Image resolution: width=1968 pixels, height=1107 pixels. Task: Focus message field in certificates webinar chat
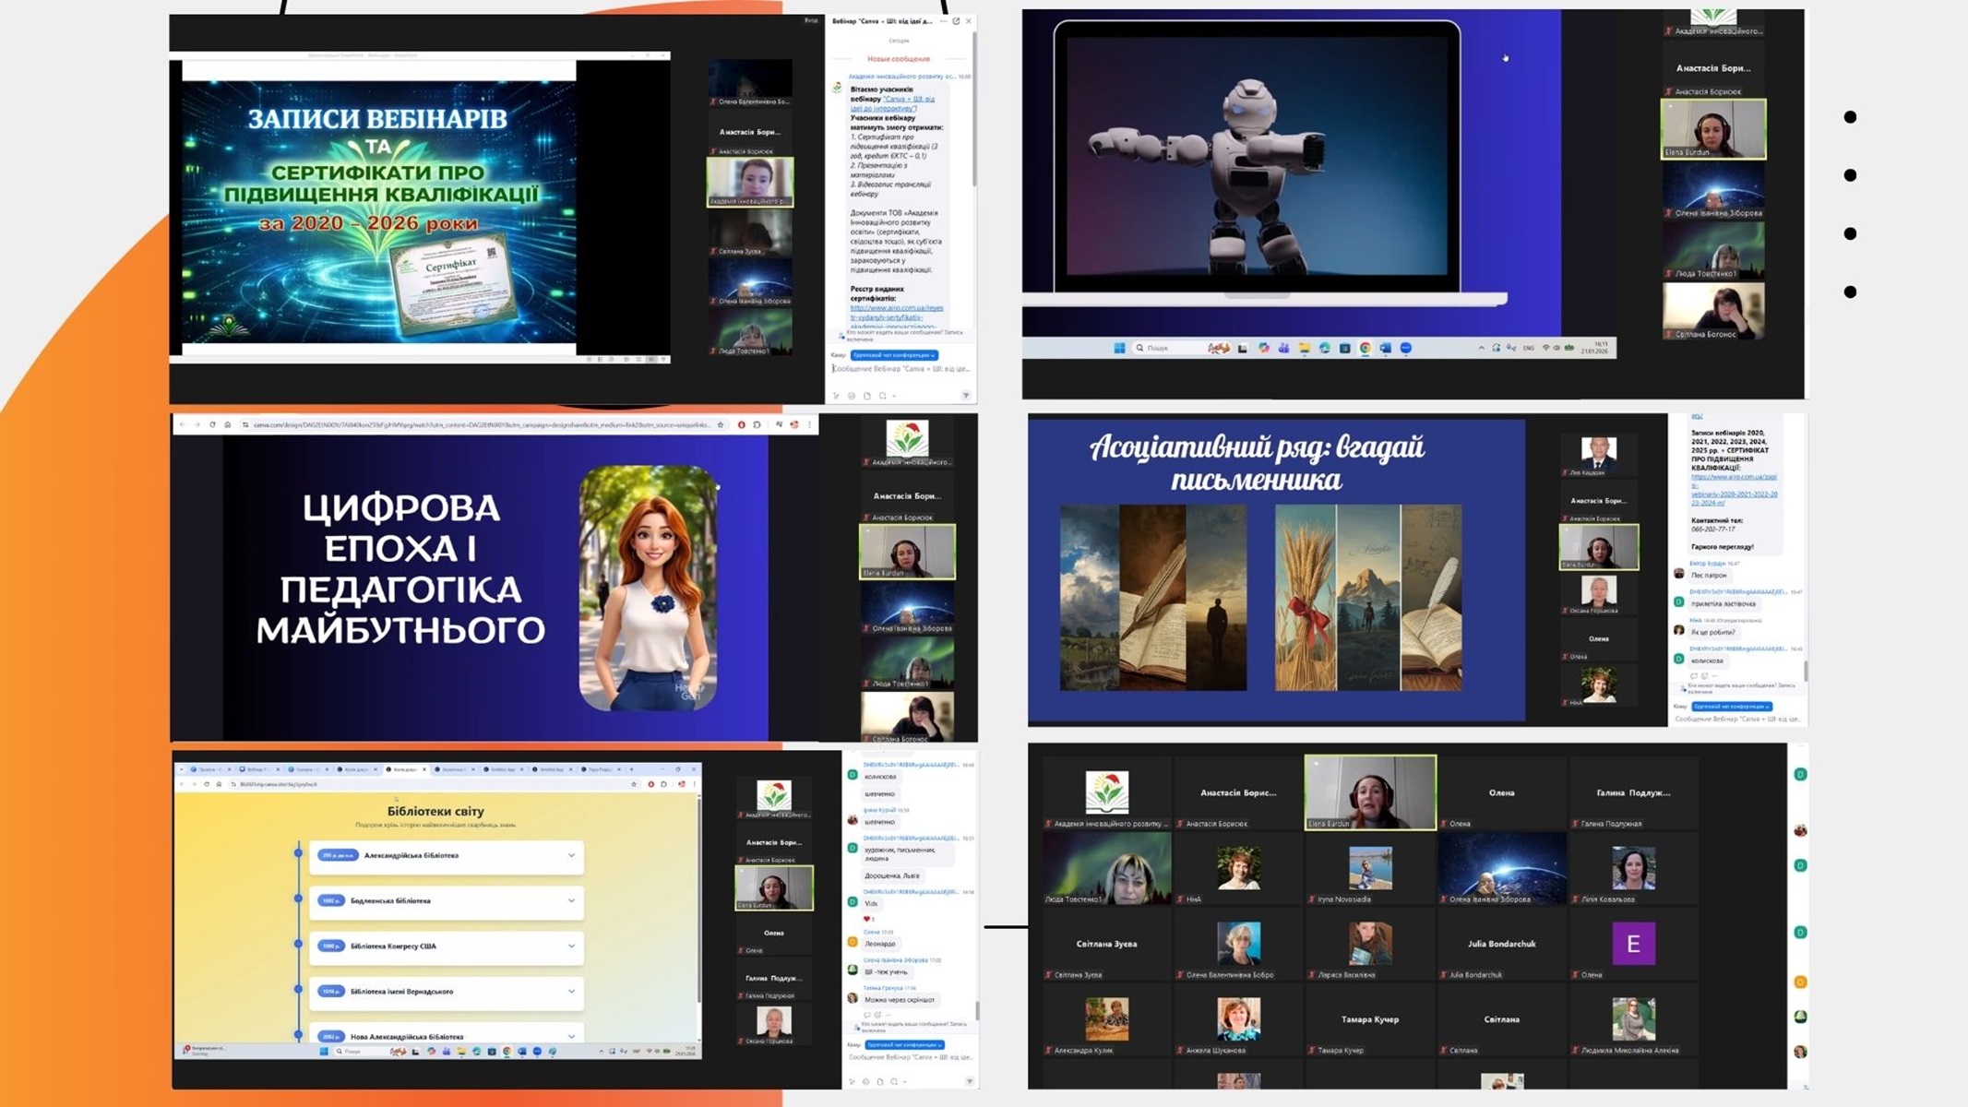point(901,369)
